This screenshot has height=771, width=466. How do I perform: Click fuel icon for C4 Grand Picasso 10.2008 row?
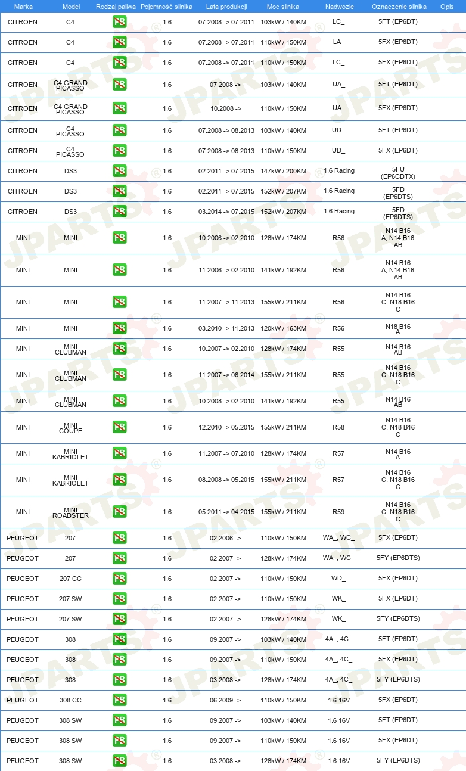click(x=119, y=108)
